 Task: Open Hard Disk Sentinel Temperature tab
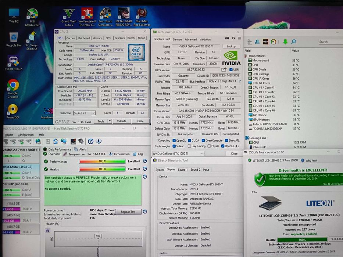tap(74, 154)
